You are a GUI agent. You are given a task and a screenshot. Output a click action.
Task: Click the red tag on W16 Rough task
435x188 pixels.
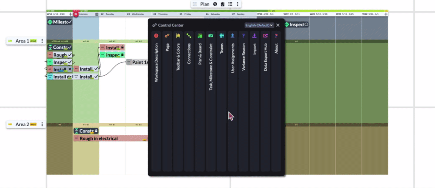50,55
